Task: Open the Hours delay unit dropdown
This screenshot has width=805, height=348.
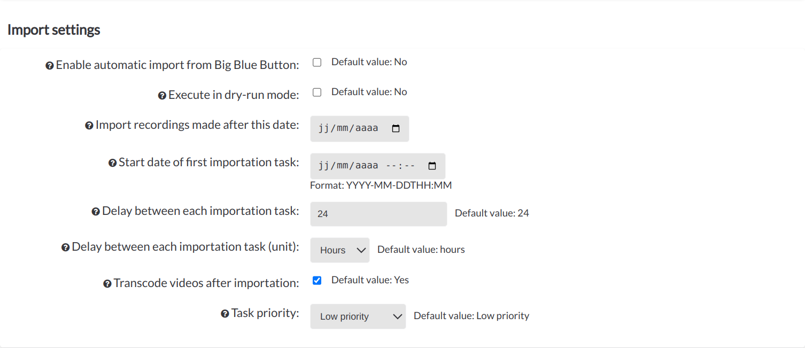Action: tap(340, 250)
